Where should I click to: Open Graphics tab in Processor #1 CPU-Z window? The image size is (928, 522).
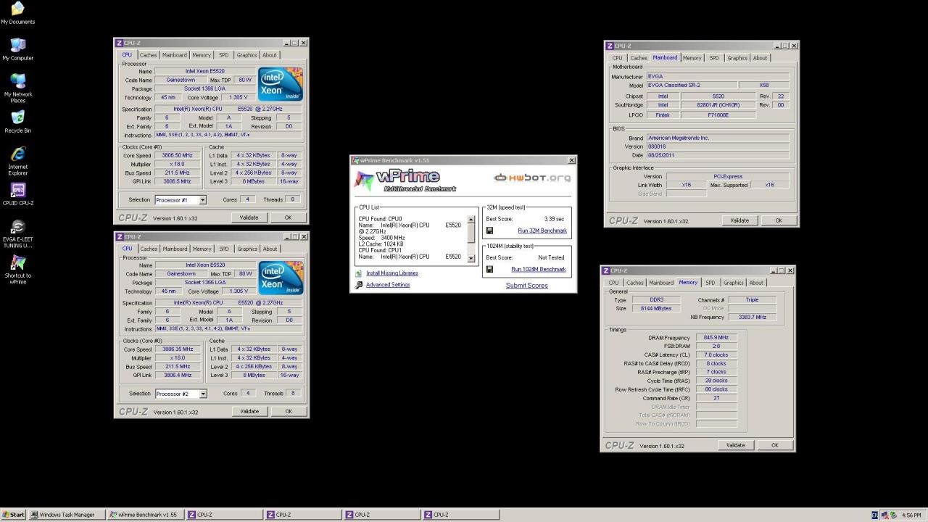pyautogui.click(x=246, y=55)
